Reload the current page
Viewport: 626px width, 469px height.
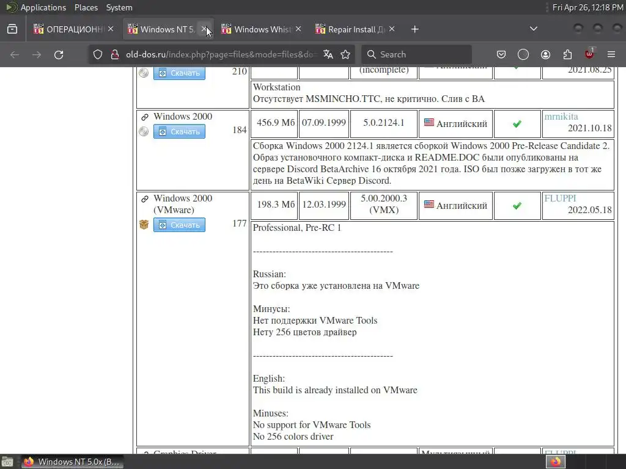pyautogui.click(x=59, y=54)
